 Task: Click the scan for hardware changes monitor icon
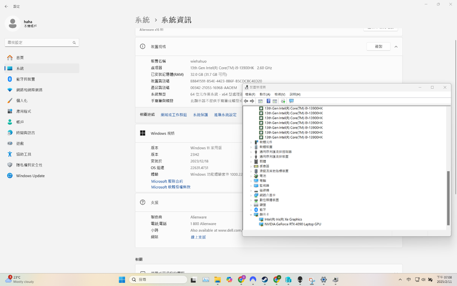[x=291, y=101]
